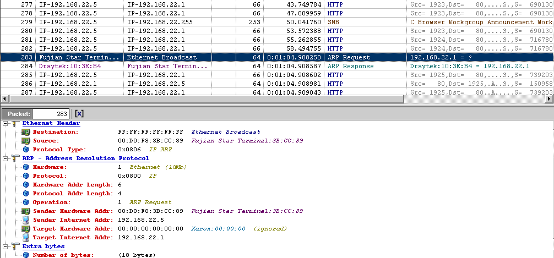
Task: Click the Destination FF:FF:FF:FF:FF:FF value
Action: (150, 132)
